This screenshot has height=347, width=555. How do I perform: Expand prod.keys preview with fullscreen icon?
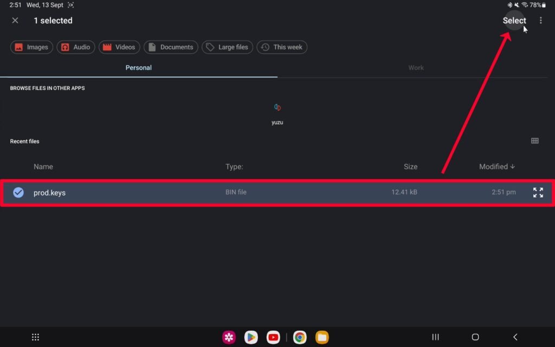pos(538,192)
